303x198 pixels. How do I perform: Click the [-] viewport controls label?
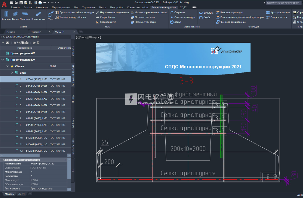77,37
